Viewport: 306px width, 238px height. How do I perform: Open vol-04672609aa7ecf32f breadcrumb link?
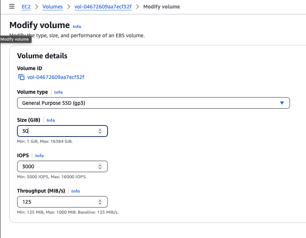[x=104, y=7]
